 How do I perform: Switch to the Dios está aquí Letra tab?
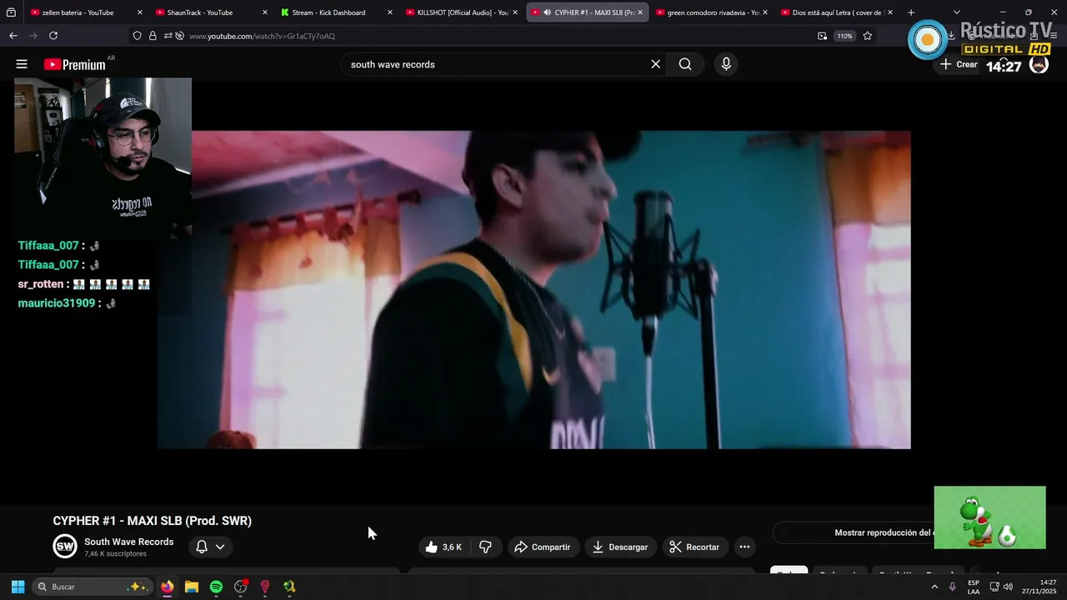tap(838, 12)
